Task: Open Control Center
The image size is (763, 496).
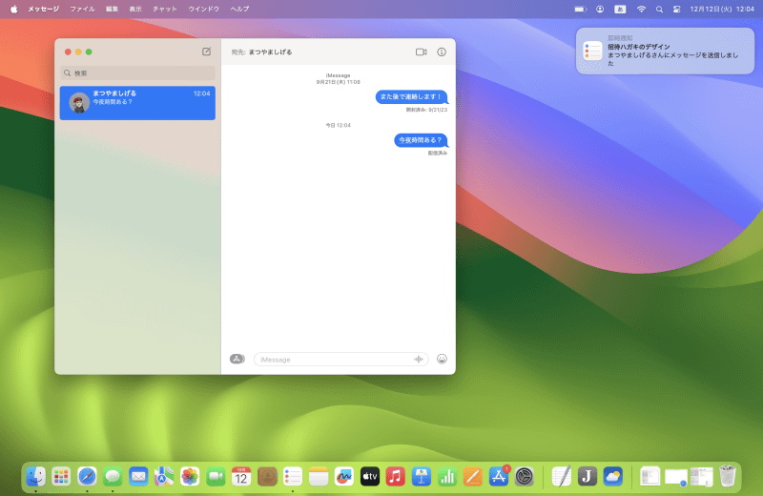Action: [676, 9]
